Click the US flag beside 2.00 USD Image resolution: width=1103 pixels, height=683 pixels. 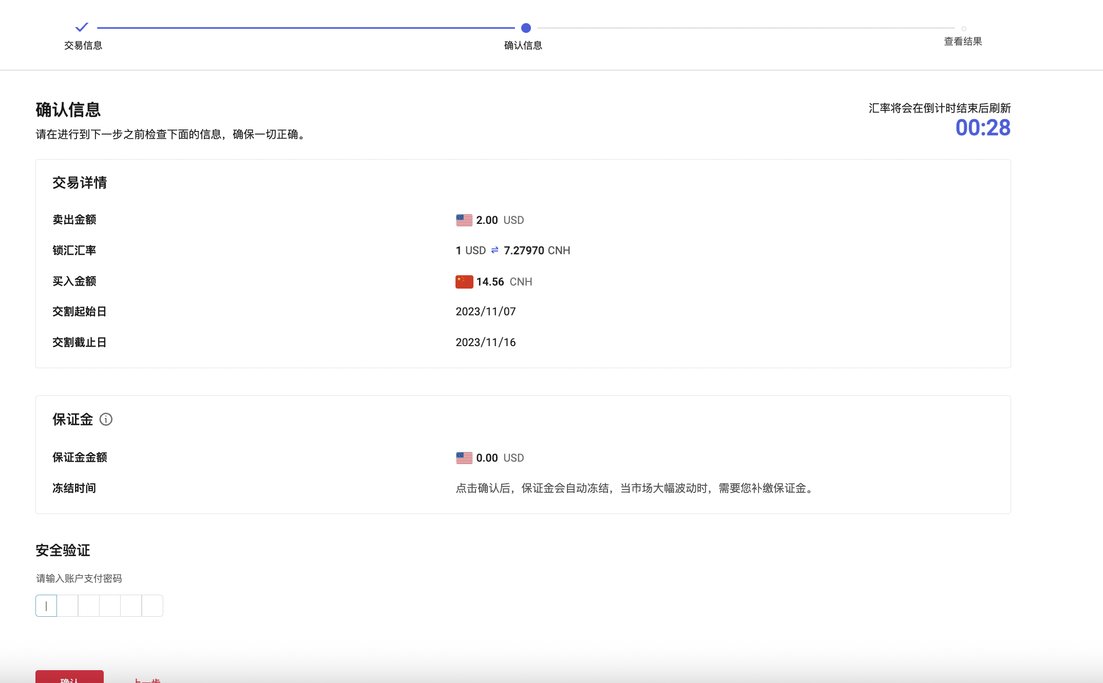(464, 220)
